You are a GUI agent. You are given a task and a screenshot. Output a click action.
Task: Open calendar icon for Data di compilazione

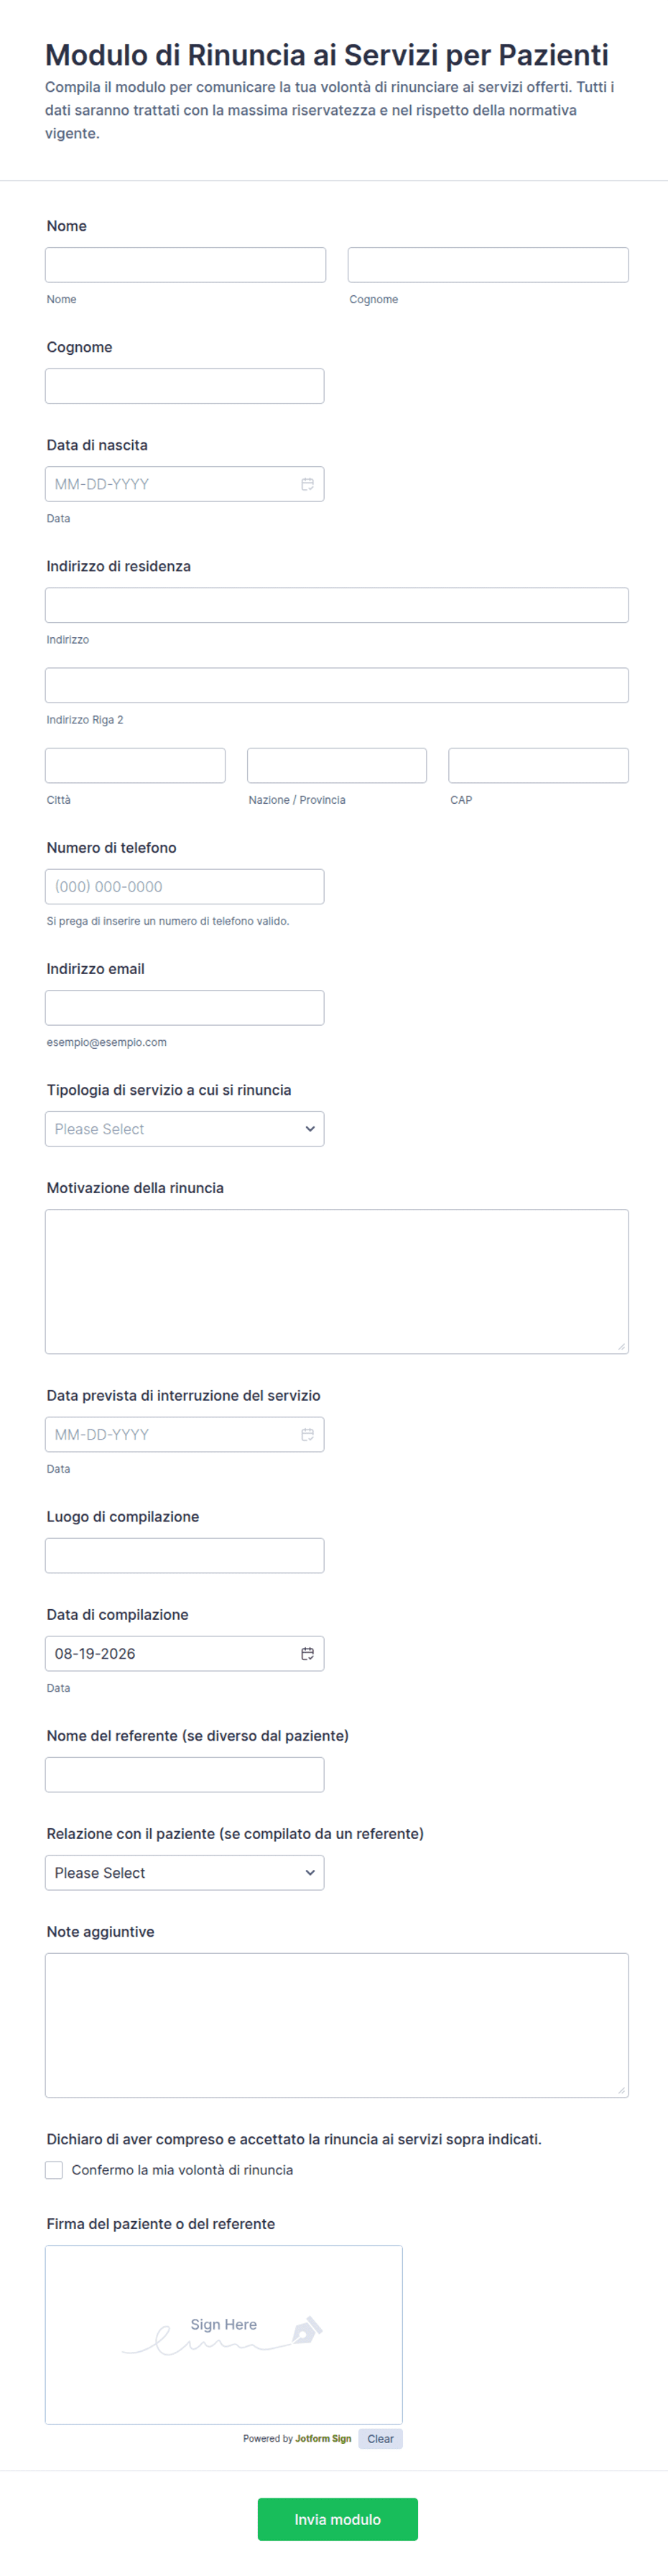click(x=307, y=1653)
